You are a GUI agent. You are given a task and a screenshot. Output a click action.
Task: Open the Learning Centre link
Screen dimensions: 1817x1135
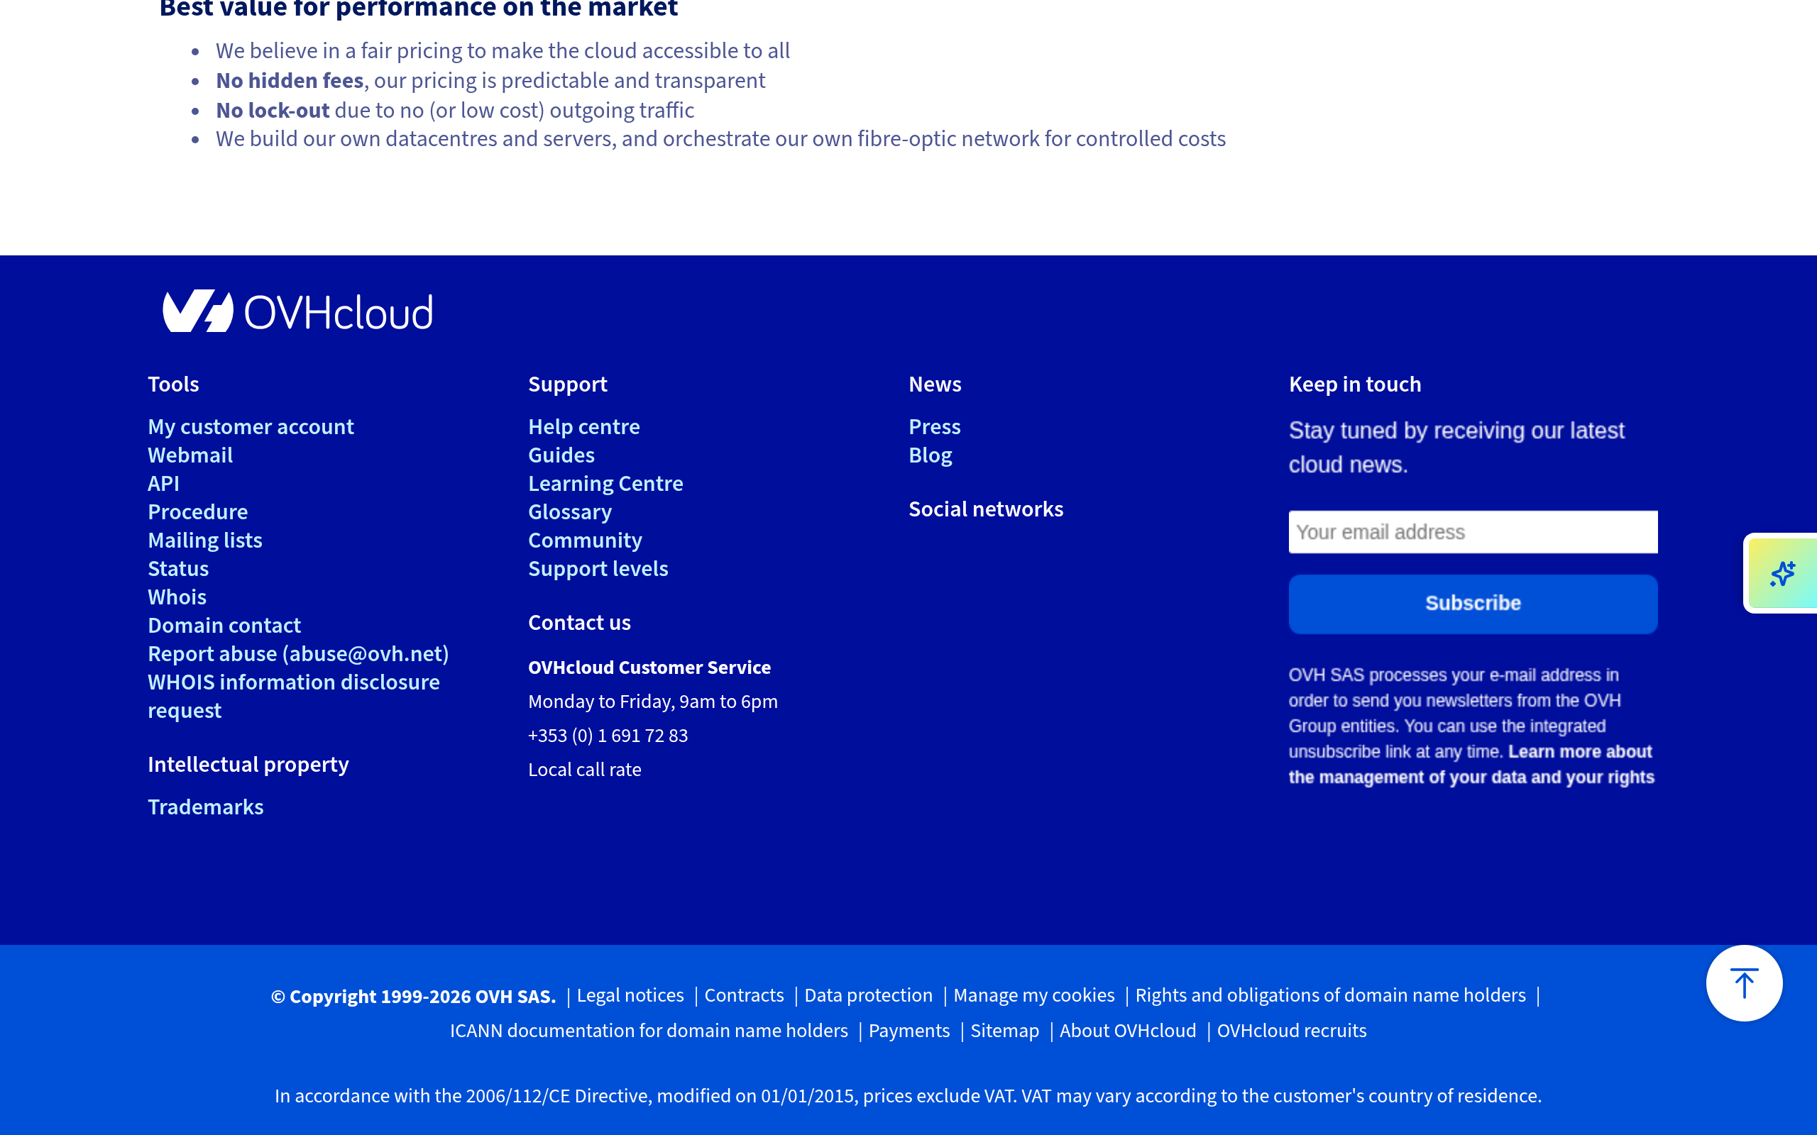pyautogui.click(x=606, y=483)
